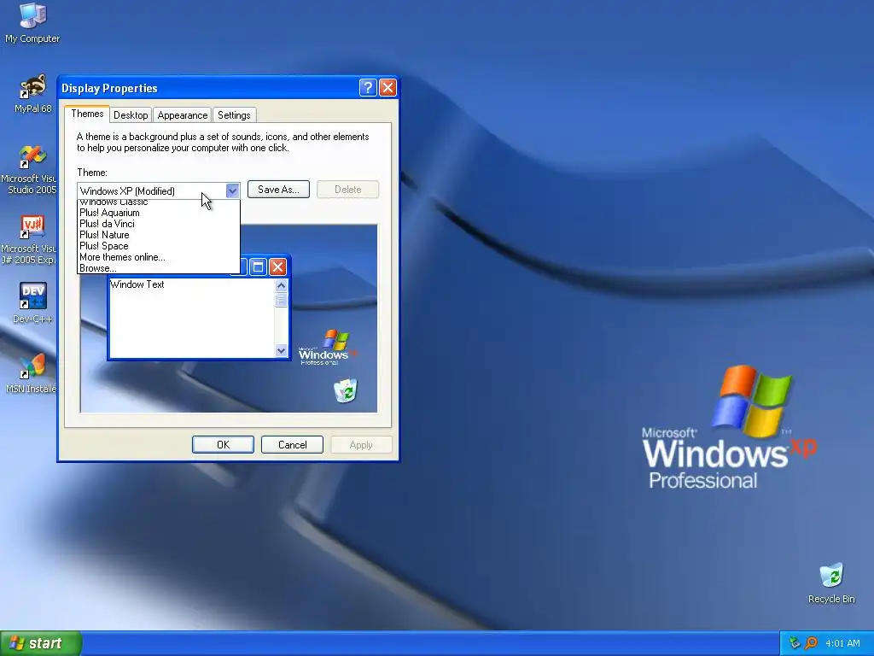874x656 pixels.
Task: Switch to the Appearance tab
Action: (183, 115)
